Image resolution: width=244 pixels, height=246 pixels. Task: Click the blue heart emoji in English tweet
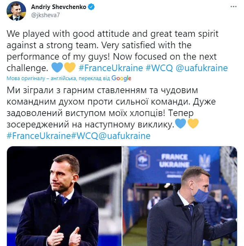point(57,67)
